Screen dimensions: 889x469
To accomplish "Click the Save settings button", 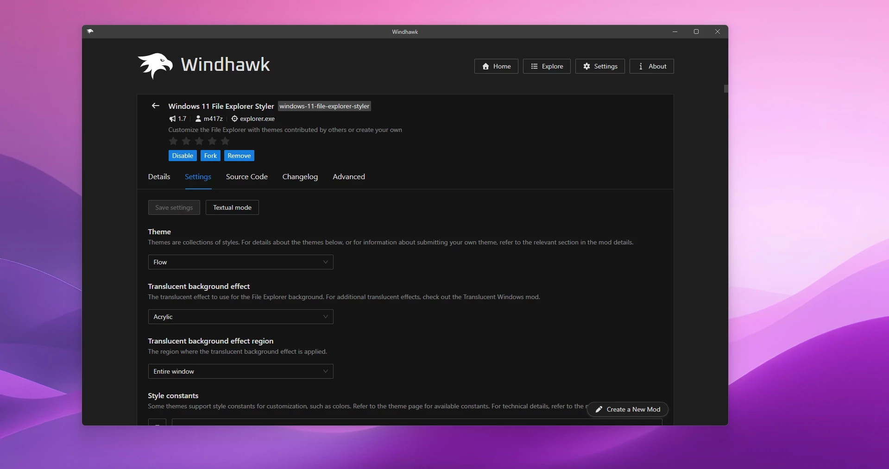I will click(174, 207).
